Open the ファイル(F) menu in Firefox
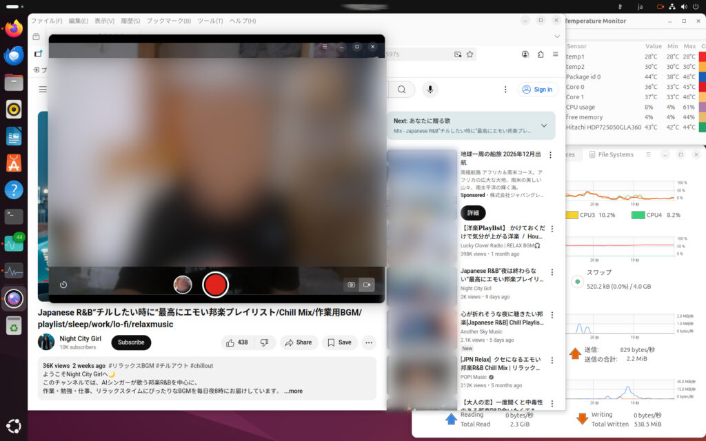The width and height of the screenshot is (706, 441). coord(46,21)
